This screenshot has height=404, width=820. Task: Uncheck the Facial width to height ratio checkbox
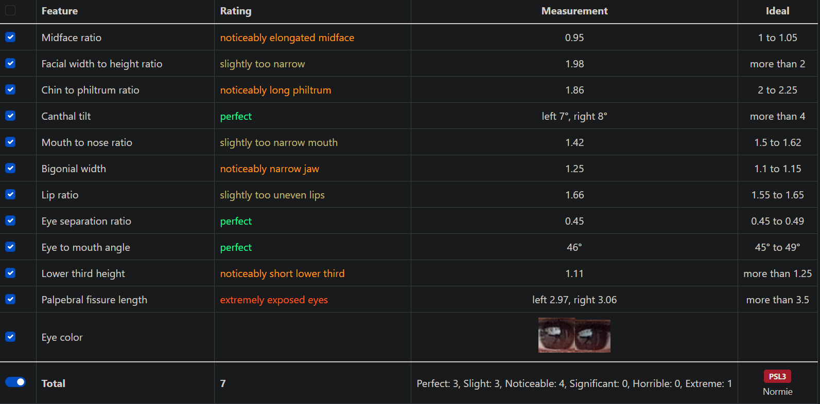click(x=10, y=63)
